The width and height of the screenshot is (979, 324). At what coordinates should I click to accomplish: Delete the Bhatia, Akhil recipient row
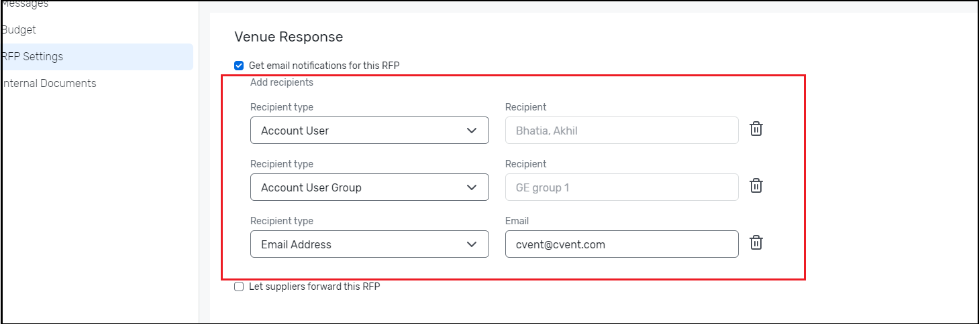(x=756, y=129)
